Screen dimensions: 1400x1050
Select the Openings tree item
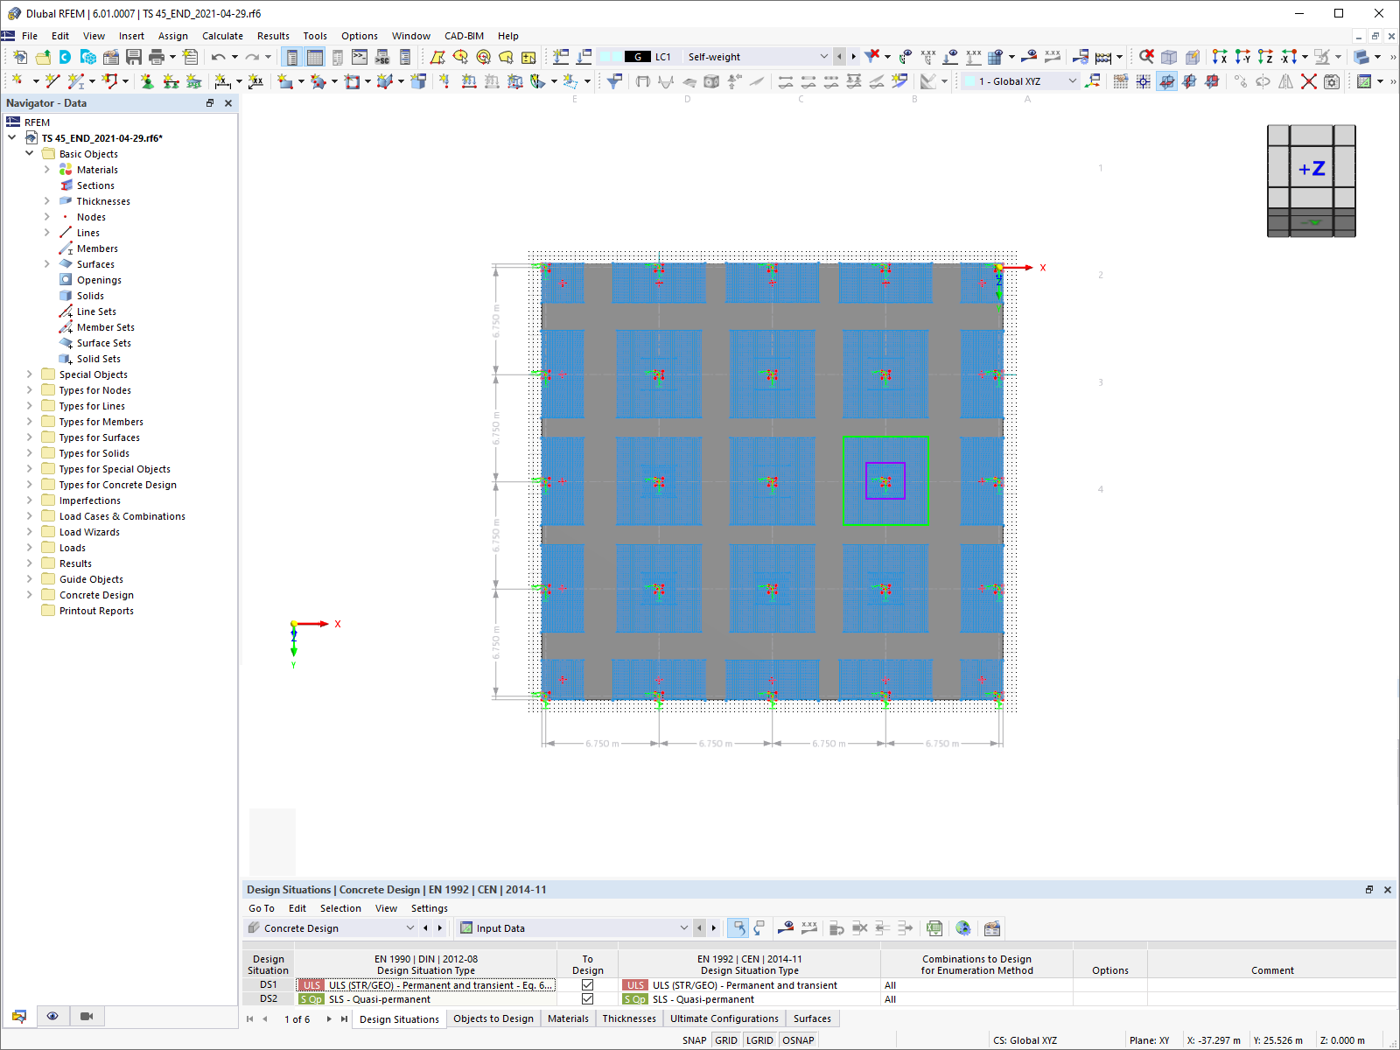[99, 280]
